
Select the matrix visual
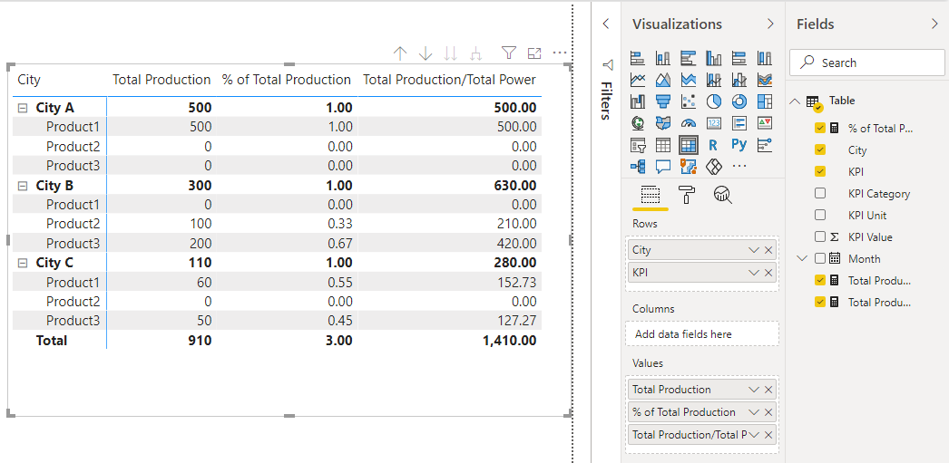689,145
